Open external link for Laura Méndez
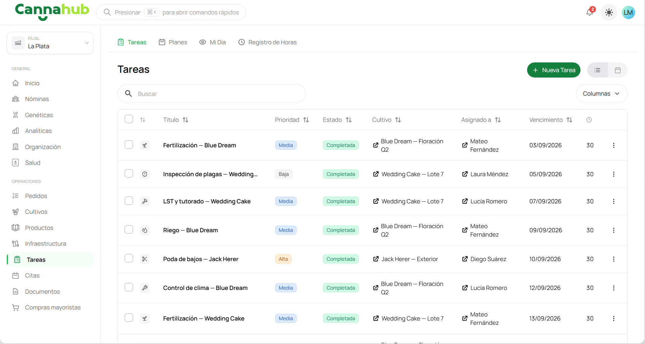This screenshot has height=344, width=645. point(465,174)
